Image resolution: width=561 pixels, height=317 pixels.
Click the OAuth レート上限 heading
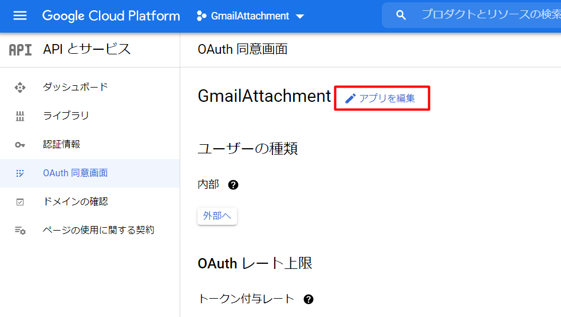[x=255, y=264]
